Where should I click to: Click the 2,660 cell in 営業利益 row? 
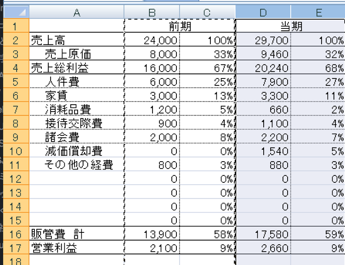[263, 248]
